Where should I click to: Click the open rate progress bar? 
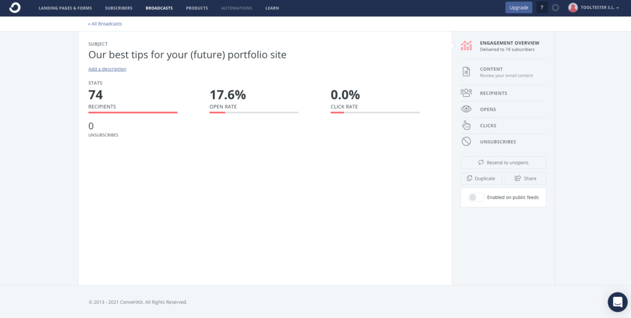254,112
